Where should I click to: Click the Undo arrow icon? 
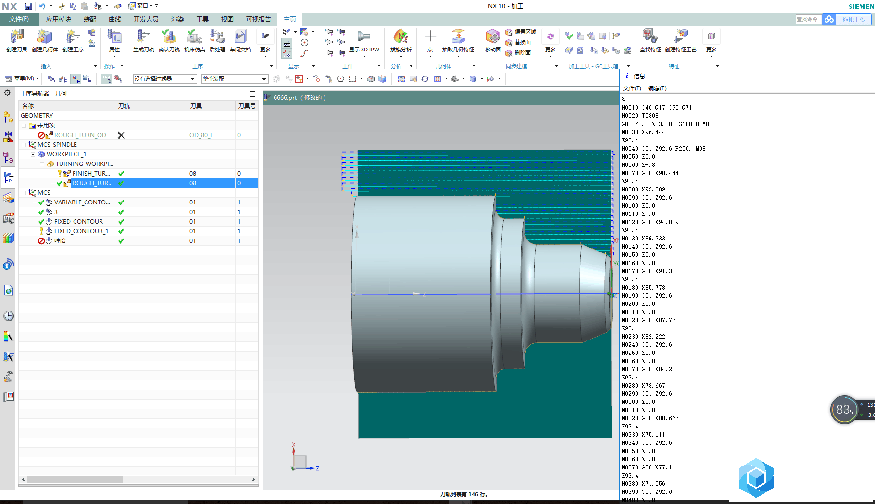tap(42, 6)
